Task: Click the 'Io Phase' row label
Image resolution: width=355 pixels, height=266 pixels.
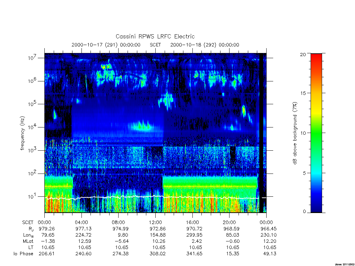Action: (x=23, y=254)
